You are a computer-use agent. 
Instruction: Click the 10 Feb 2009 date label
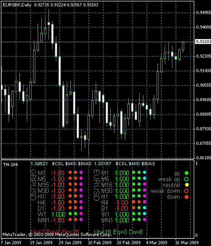point(100,242)
